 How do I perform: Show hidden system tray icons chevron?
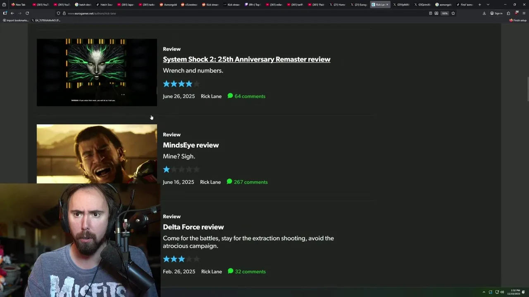(x=484, y=292)
